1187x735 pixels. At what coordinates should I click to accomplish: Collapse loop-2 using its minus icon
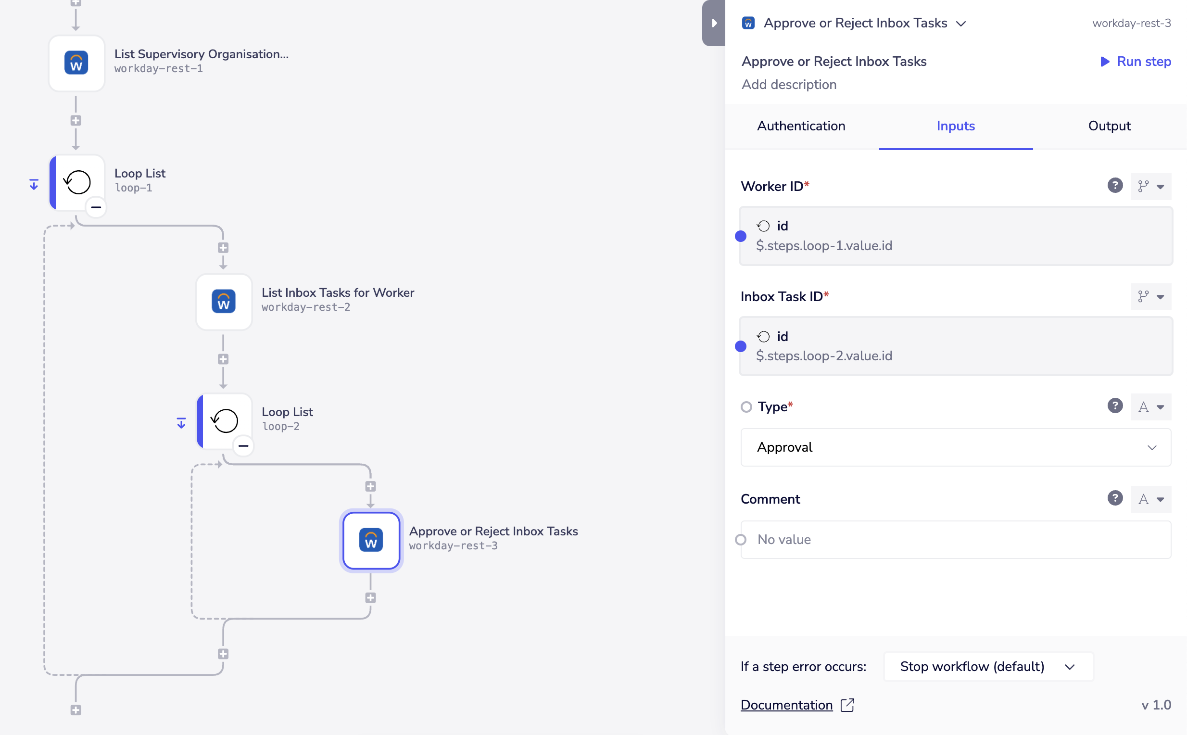point(243,446)
